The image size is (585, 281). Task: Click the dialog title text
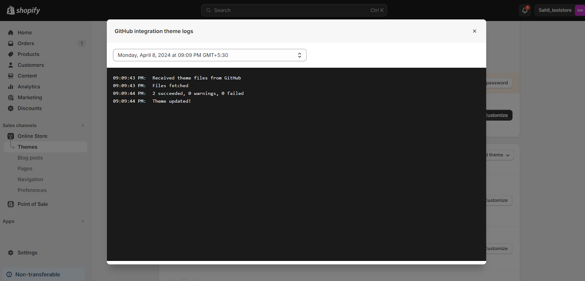coord(154,31)
